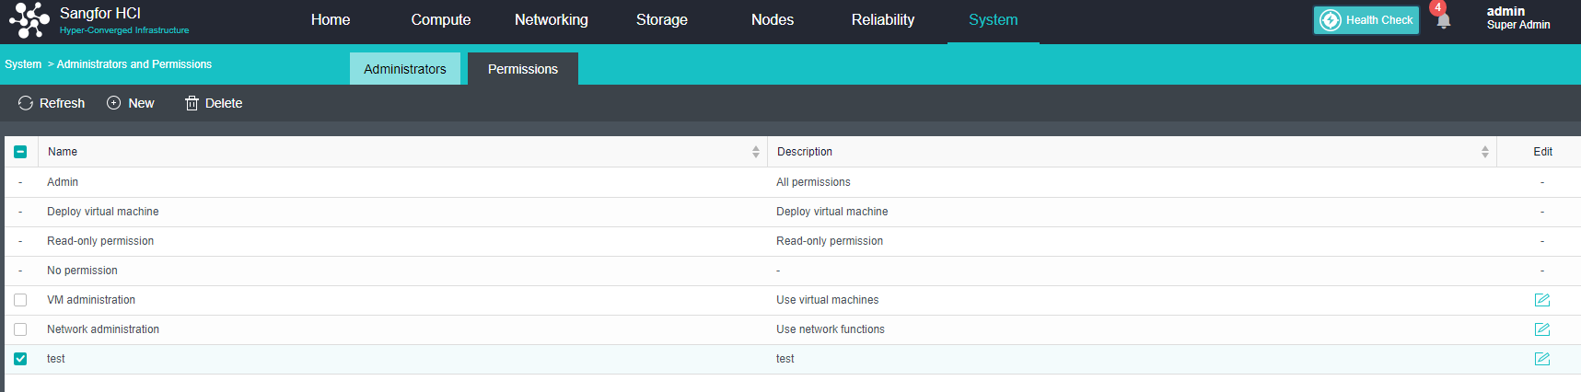This screenshot has height=392, width=1581.
Task: Uncheck the test row checkbox
Action: (x=20, y=359)
